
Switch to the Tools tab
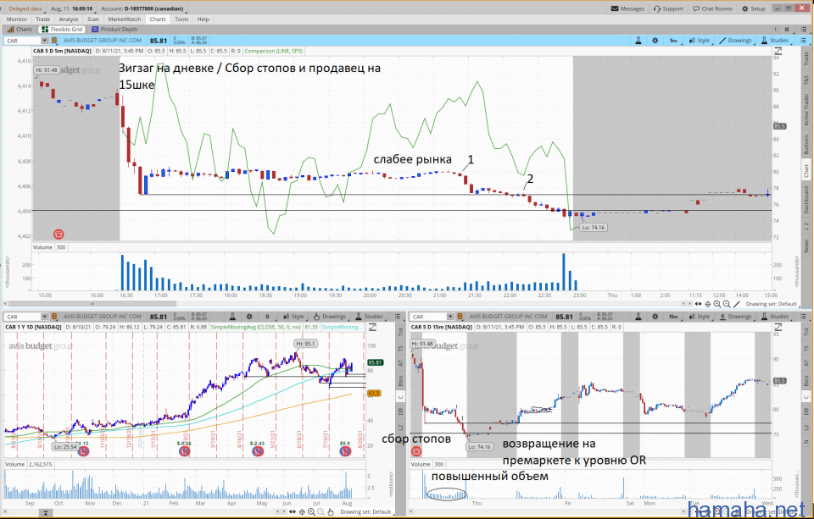tap(181, 19)
